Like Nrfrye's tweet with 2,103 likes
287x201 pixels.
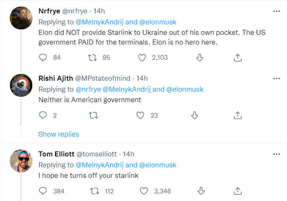[142, 57]
